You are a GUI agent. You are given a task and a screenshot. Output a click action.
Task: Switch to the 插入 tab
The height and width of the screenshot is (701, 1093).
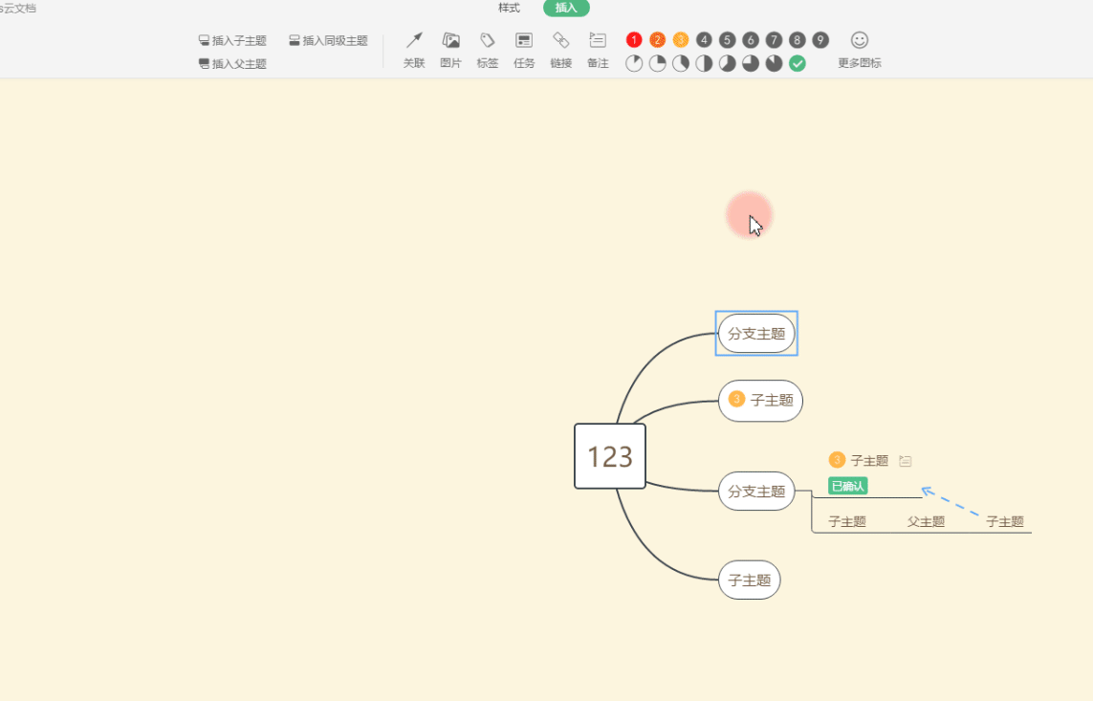565,8
